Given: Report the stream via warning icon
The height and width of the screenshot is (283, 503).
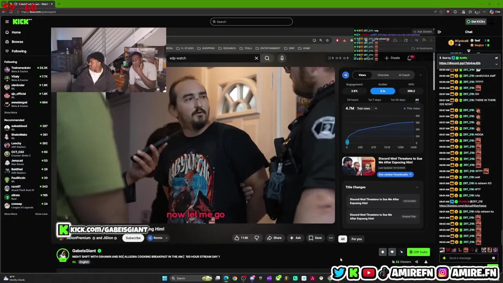Looking at the screenshot, I should (x=426, y=262).
